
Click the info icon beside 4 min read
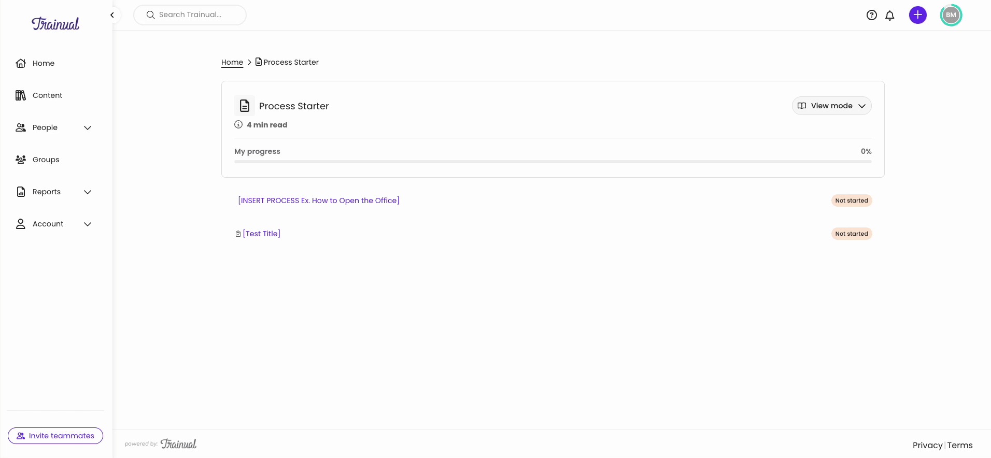pyautogui.click(x=238, y=124)
